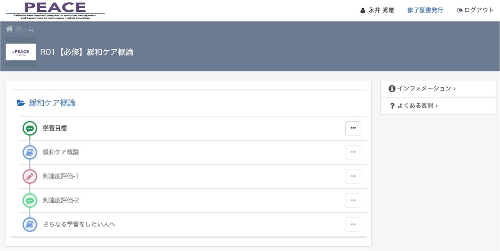Open the ellipsis menu for 到達度評価-1

coord(353,177)
